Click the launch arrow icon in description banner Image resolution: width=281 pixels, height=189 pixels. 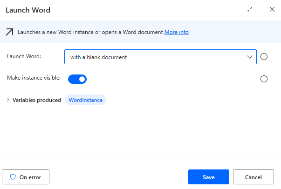[9, 32]
